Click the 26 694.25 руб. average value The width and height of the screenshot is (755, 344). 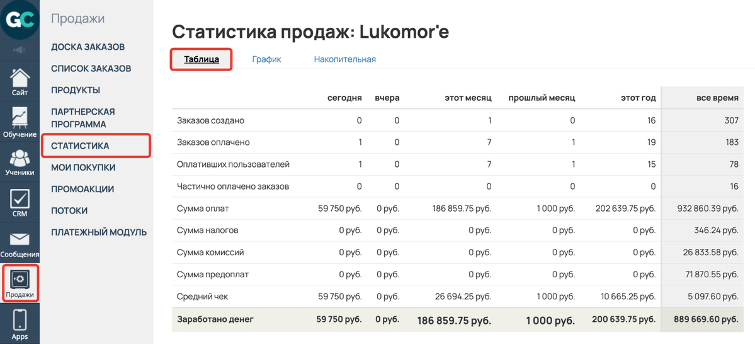pyautogui.click(x=463, y=297)
